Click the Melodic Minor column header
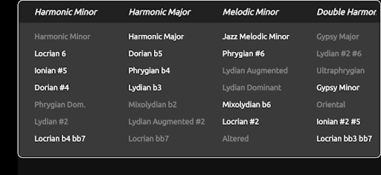The image size is (381, 175). click(250, 12)
